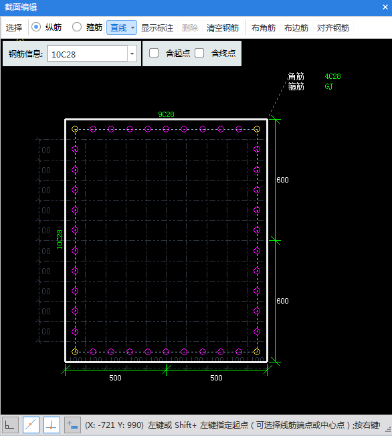Click the 布边筋 button
The image size is (392, 436).
[296, 28]
